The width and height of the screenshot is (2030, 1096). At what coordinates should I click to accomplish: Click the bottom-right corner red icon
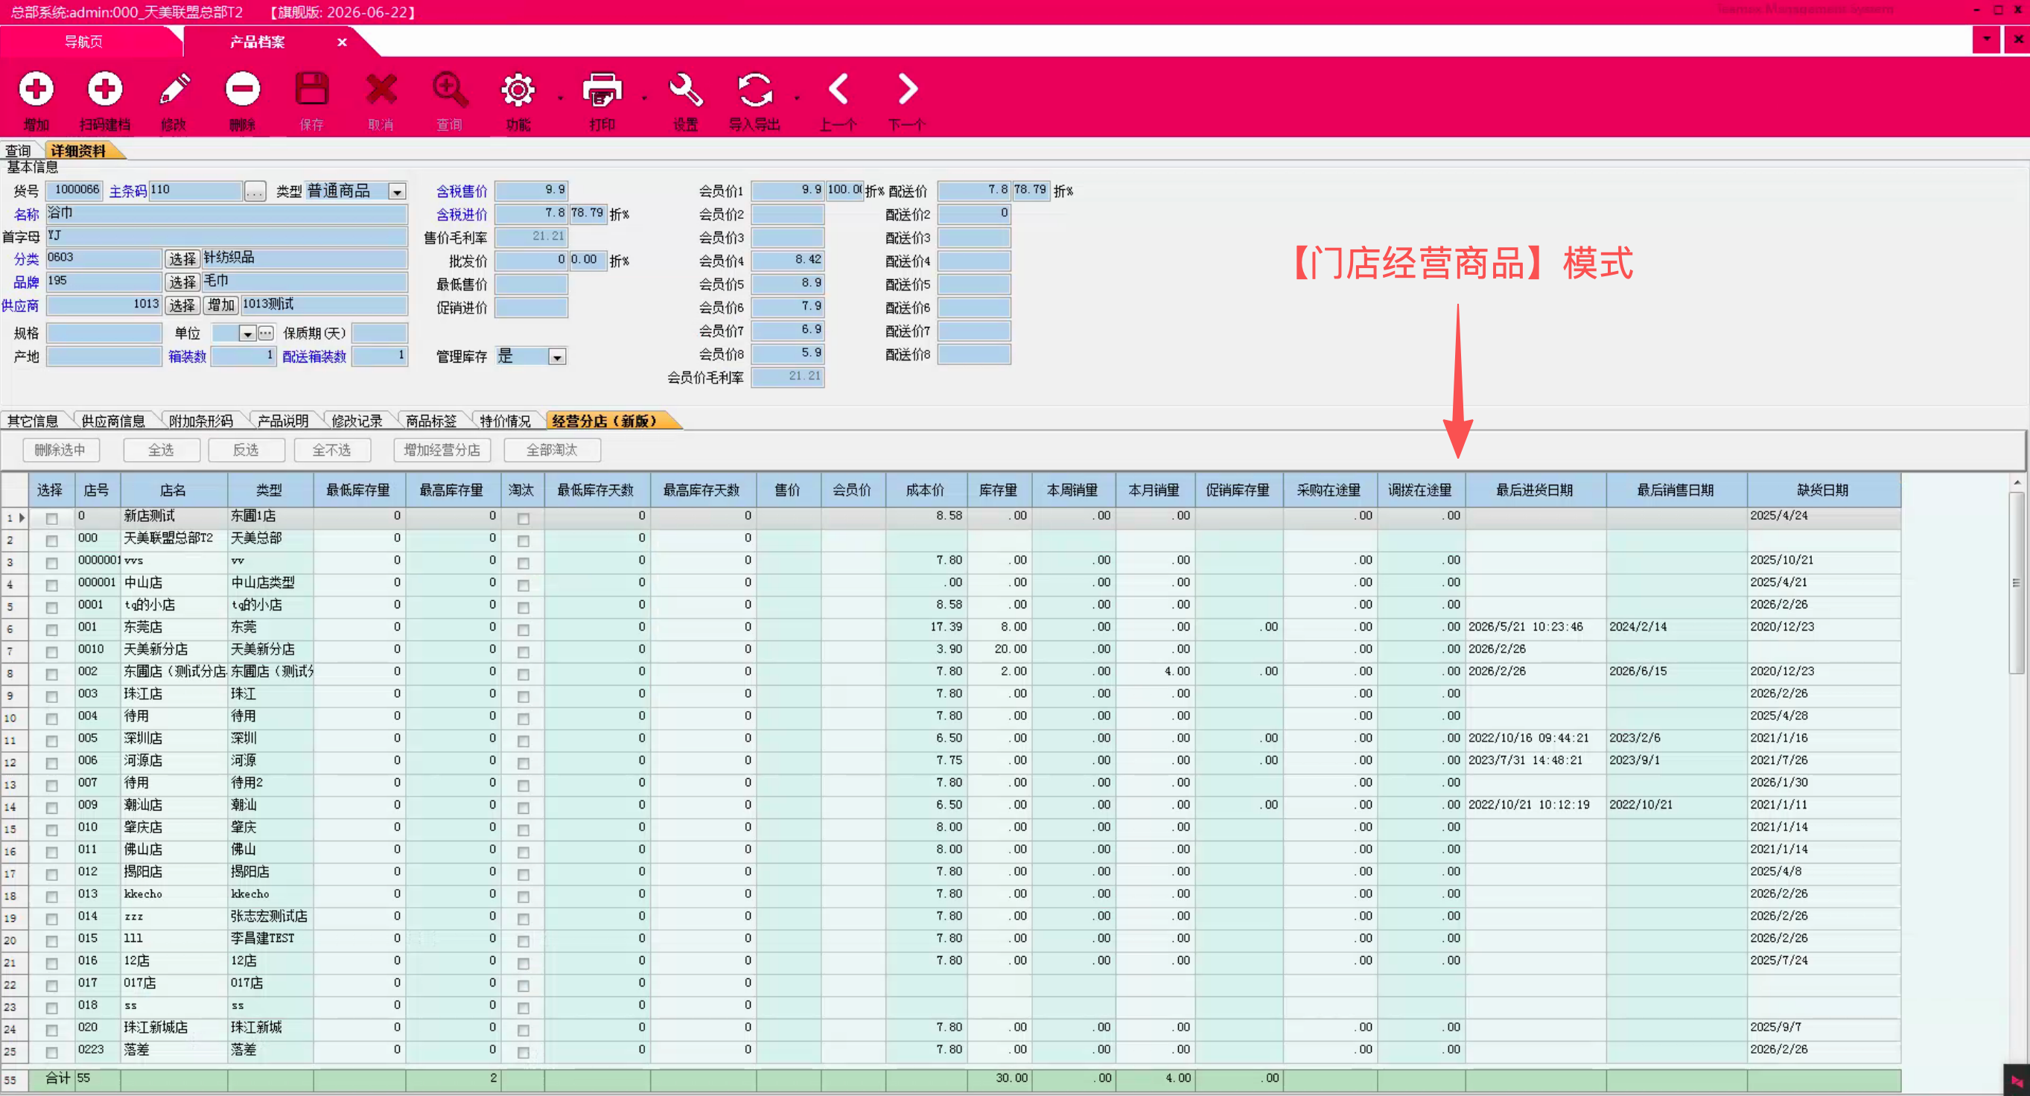pyautogui.click(x=2017, y=1080)
